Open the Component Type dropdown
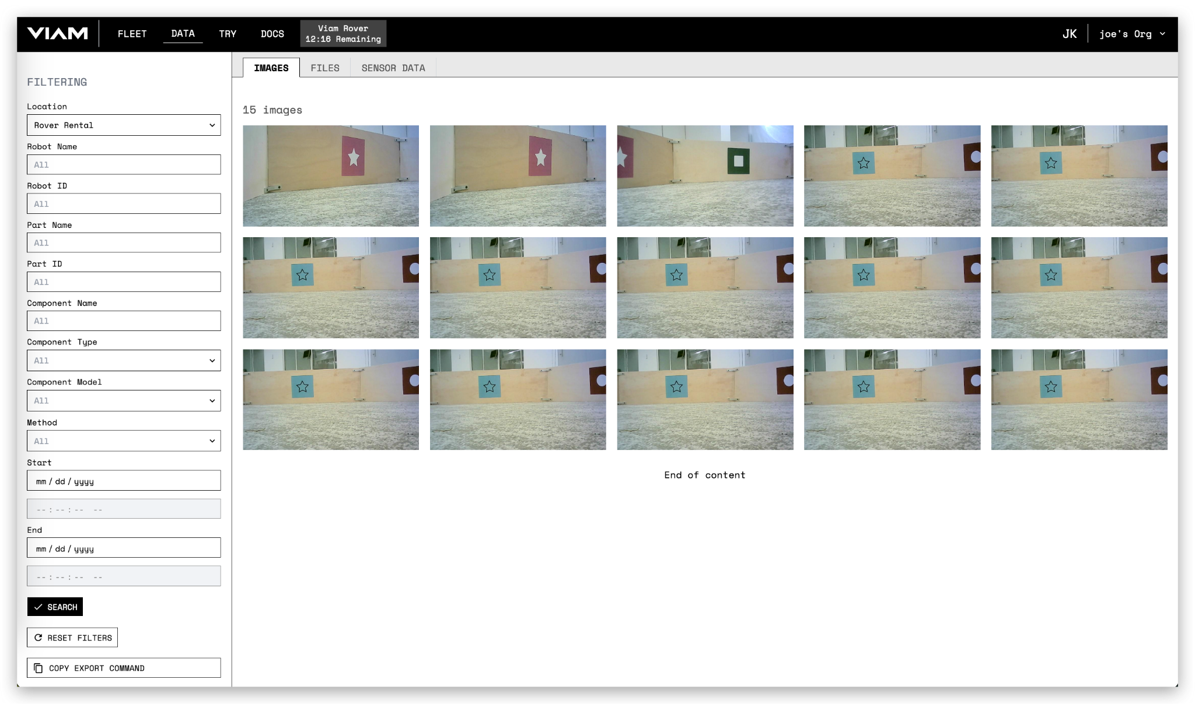1195x704 pixels. (x=124, y=360)
